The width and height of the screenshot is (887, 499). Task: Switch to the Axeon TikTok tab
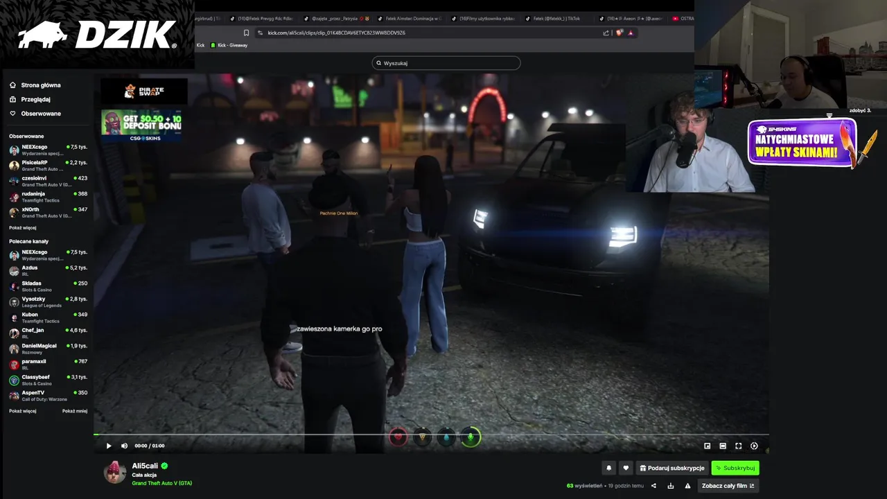pyautogui.click(x=631, y=19)
